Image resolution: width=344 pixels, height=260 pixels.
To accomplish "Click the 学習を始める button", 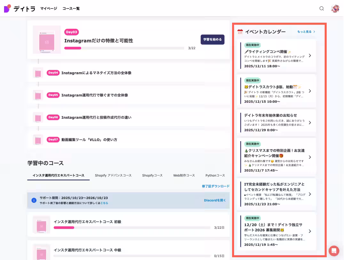I will pyautogui.click(x=212, y=40).
